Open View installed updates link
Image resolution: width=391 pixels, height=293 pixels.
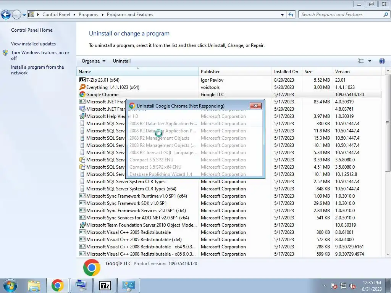(34, 44)
